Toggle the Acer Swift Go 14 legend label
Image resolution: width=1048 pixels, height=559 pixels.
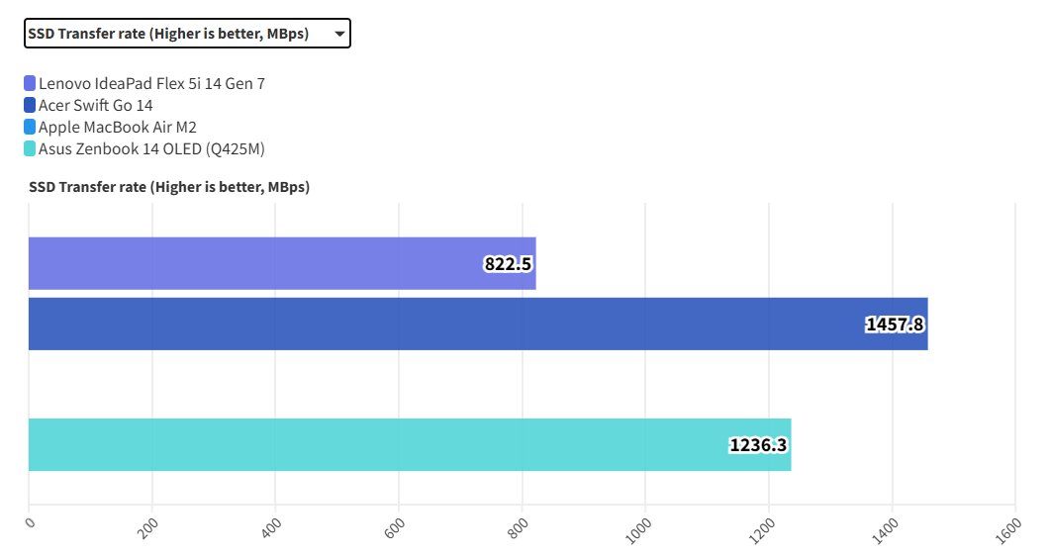(95, 106)
